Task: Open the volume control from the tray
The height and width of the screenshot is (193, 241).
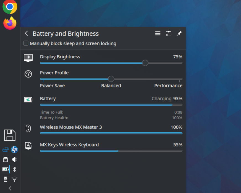Action: [x=14, y=159]
